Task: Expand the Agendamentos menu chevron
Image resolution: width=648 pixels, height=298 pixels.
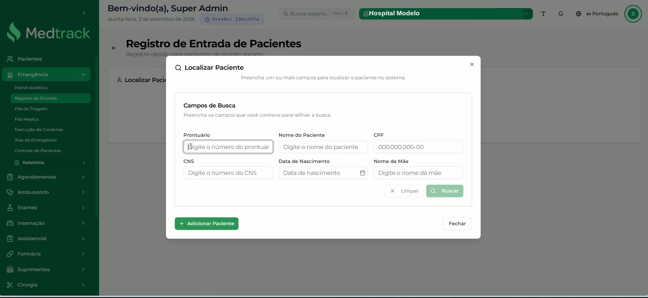Action: click(83, 177)
